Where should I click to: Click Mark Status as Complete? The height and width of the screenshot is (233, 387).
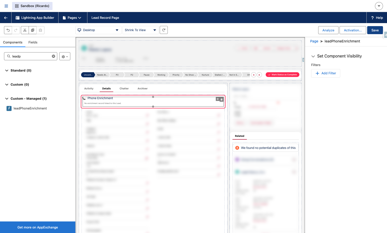click(283, 75)
